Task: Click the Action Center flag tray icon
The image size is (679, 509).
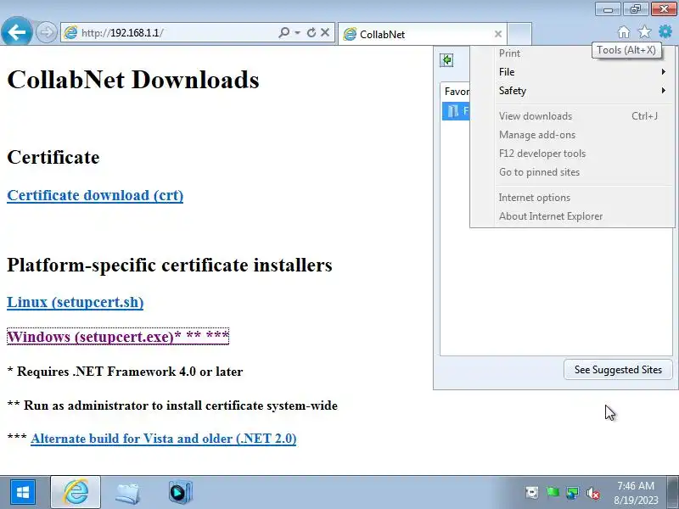Action: tap(553, 493)
